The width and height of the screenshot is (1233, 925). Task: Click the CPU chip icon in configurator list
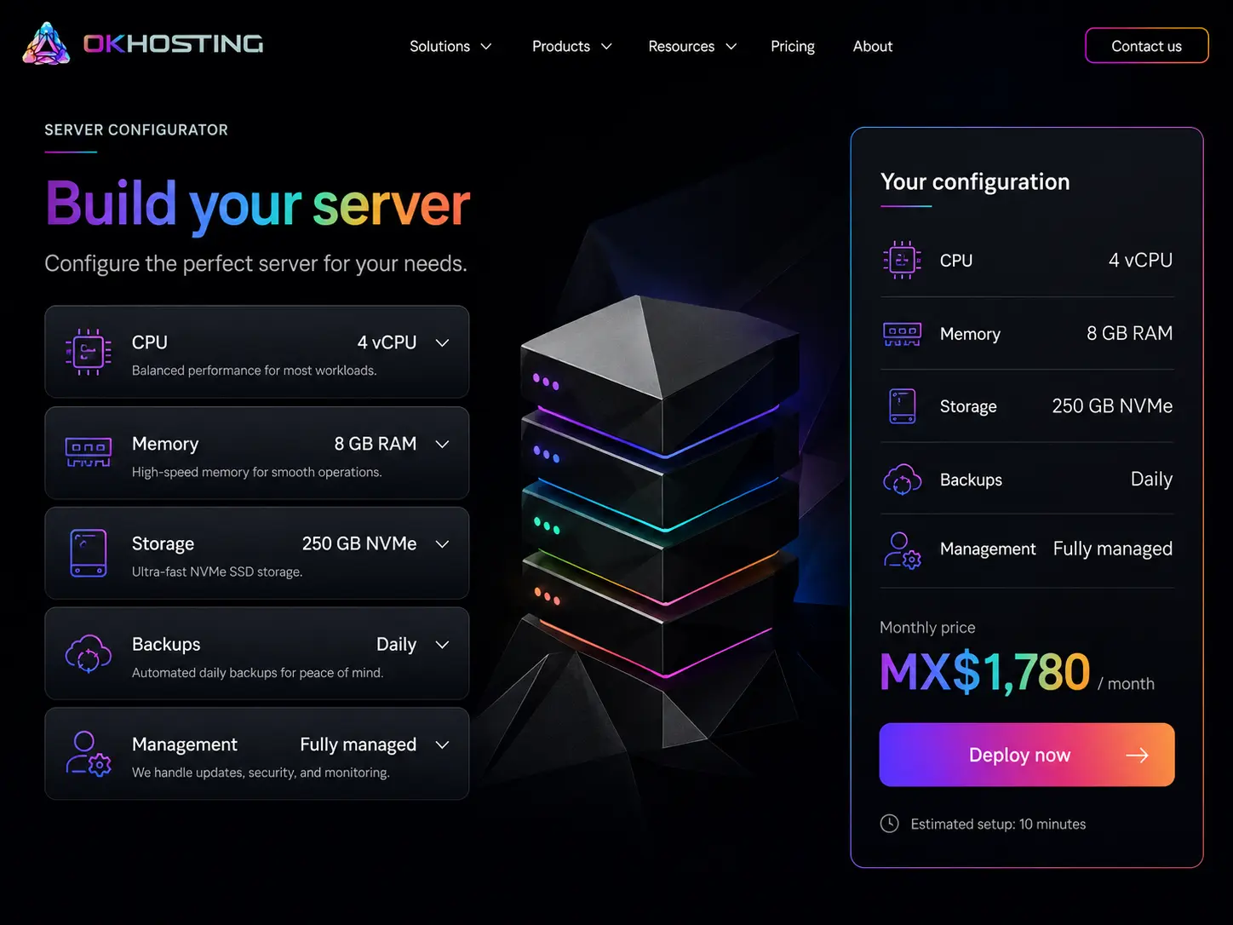89,352
